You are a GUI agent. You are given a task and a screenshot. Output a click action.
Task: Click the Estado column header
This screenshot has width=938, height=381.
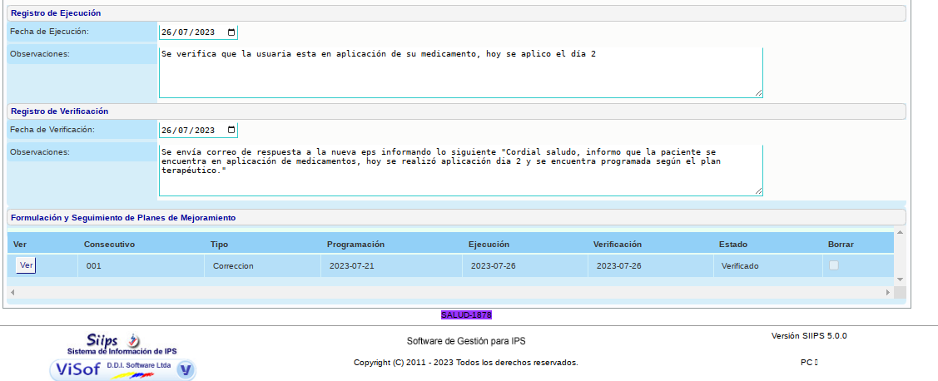[x=732, y=245]
